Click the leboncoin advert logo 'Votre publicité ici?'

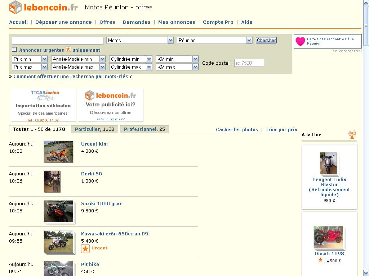pos(111,95)
